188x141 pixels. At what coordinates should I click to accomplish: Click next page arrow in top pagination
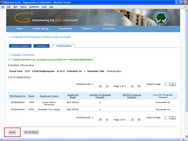click(x=132, y=86)
